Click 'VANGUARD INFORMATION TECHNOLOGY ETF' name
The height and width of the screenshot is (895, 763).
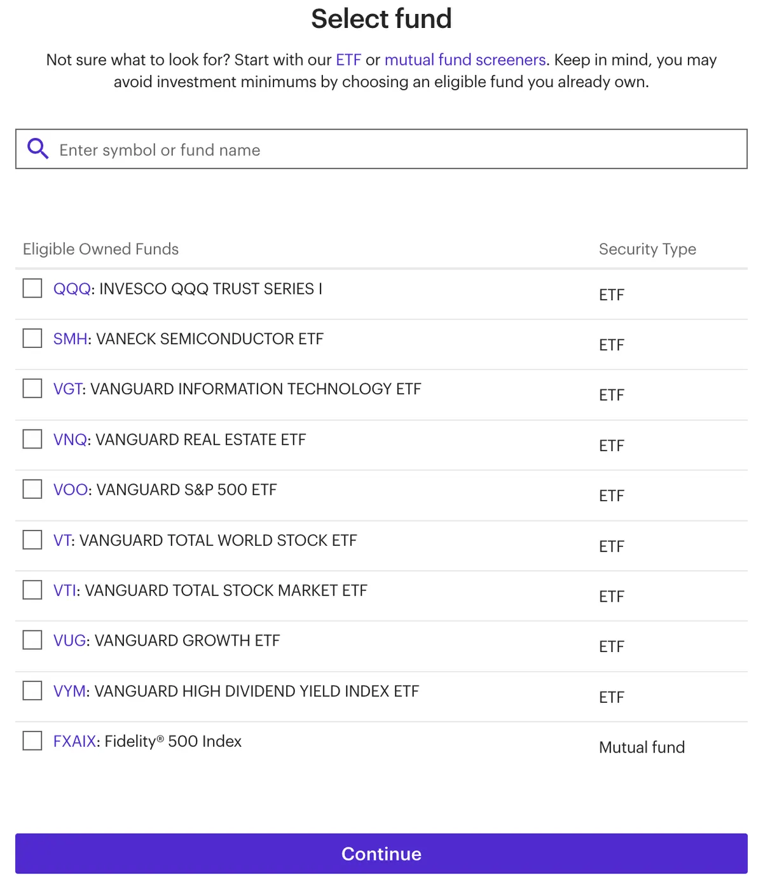click(256, 389)
